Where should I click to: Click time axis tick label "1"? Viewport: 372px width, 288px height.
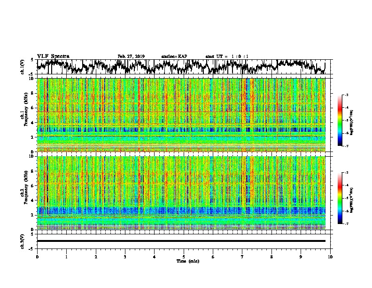66,257
